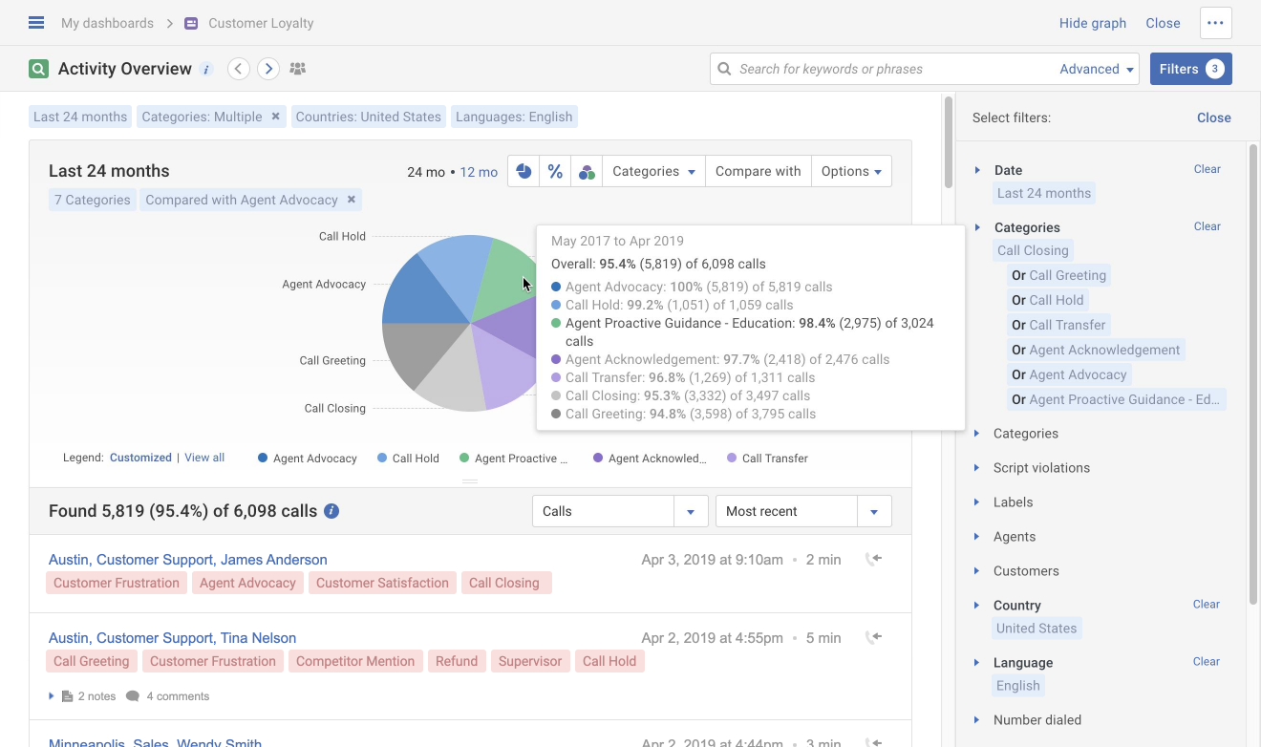1261x747 pixels.
Task: Clear the Date filter
Action: point(1207,168)
